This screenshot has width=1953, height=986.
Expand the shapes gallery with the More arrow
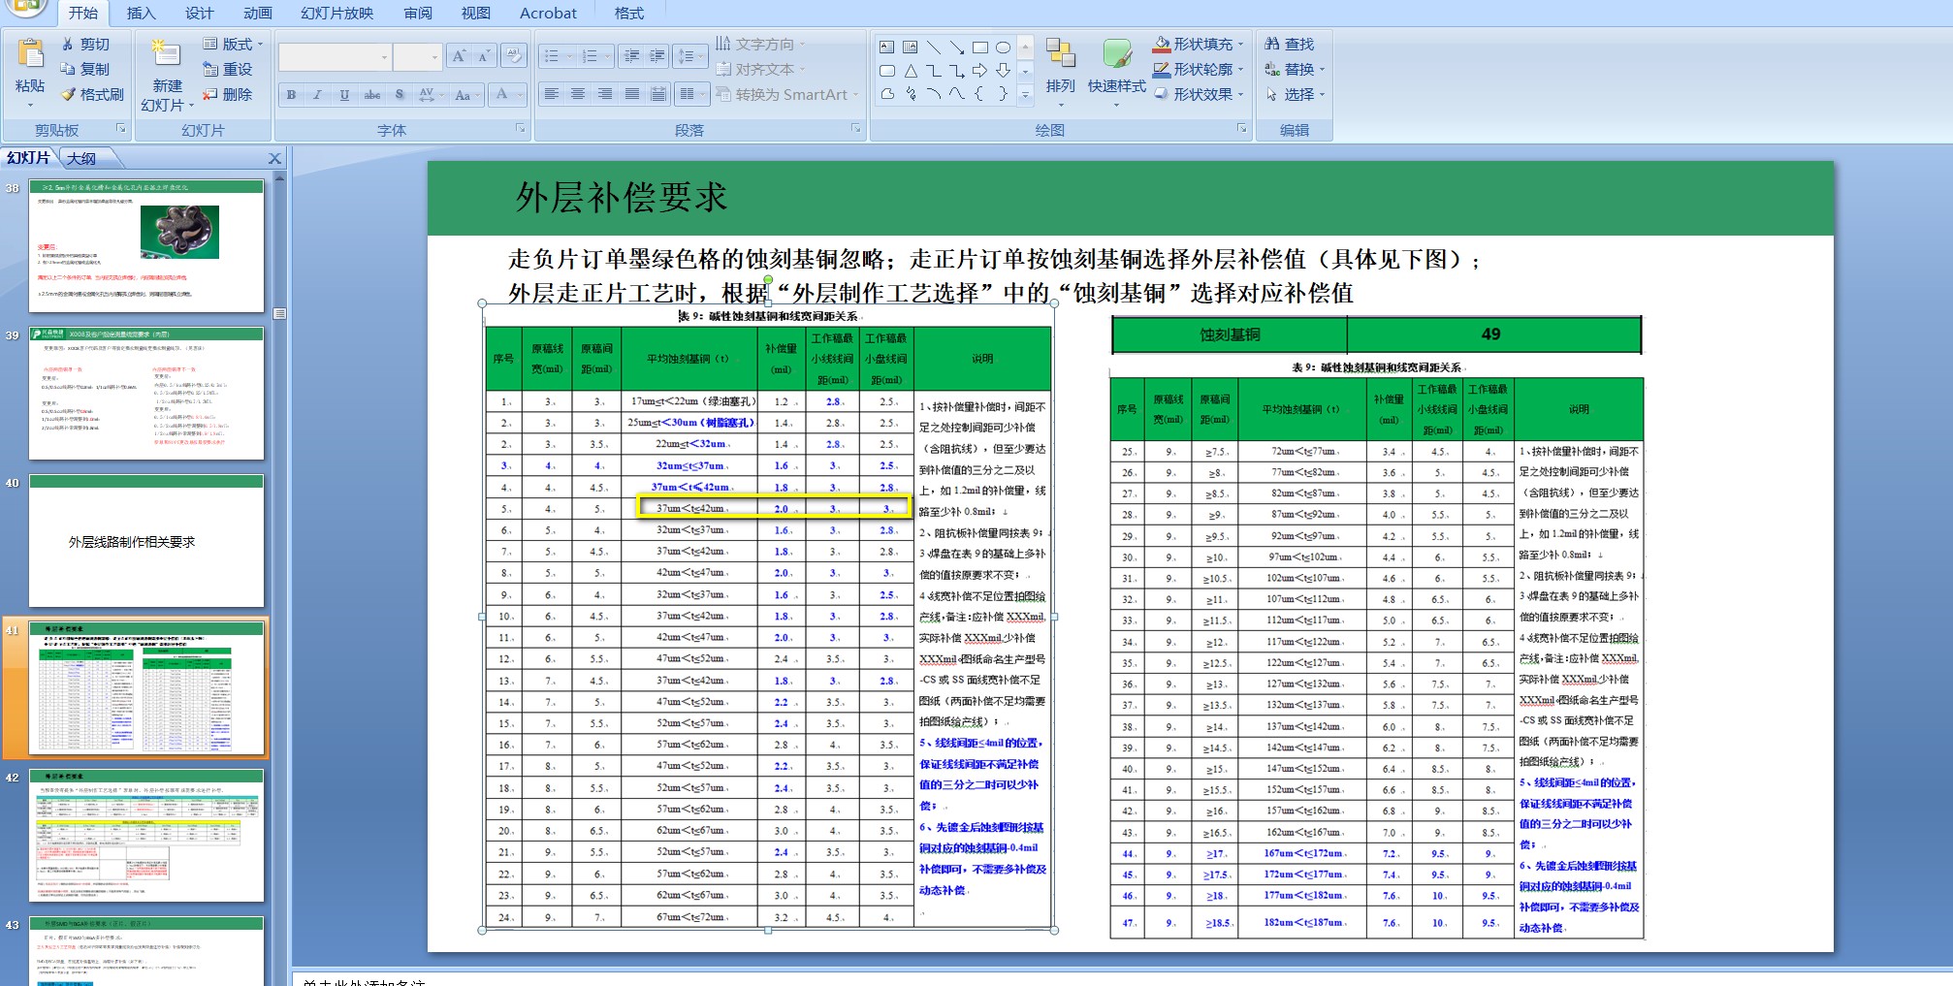coord(1025,95)
